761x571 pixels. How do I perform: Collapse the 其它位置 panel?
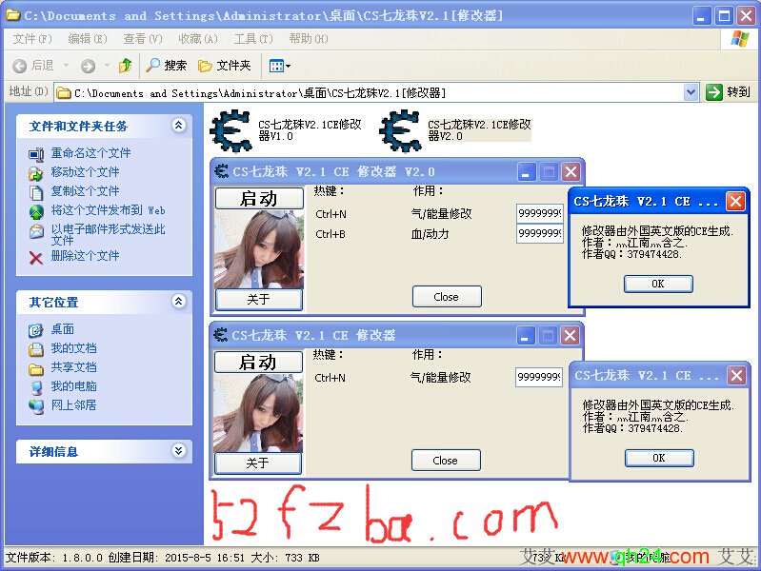tap(178, 302)
